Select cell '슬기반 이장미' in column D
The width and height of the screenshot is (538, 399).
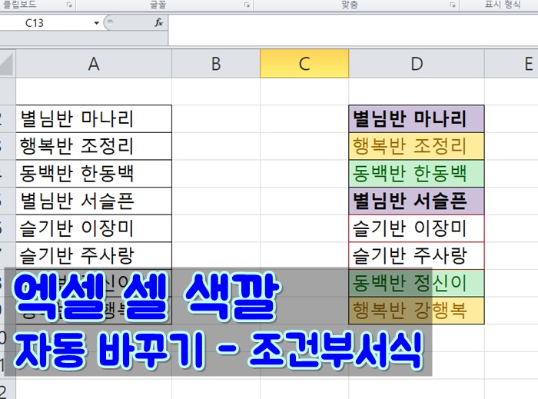pyautogui.click(x=417, y=228)
